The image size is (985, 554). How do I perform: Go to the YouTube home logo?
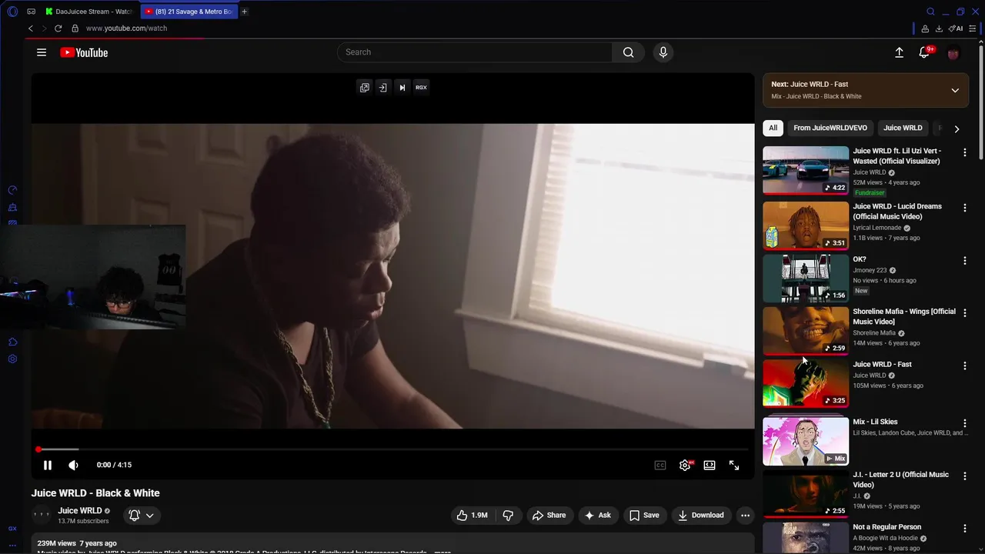click(84, 52)
